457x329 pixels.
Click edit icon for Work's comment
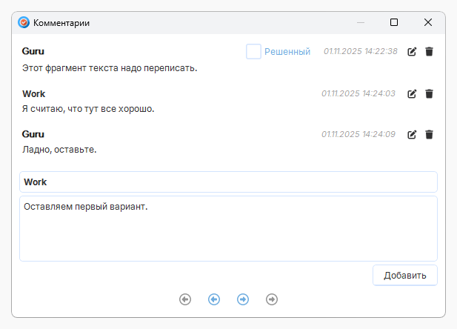(x=413, y=94)
